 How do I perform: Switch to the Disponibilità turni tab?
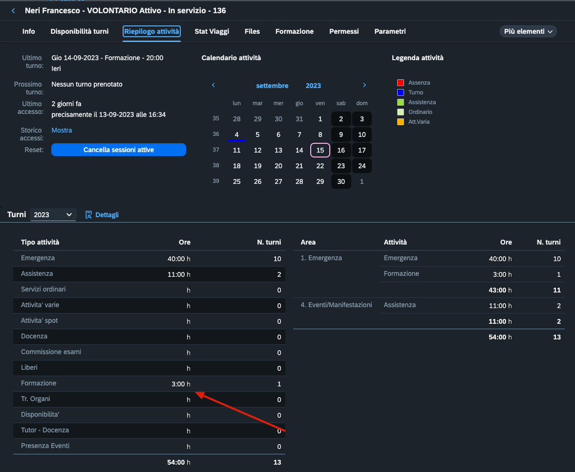[80, 31]
